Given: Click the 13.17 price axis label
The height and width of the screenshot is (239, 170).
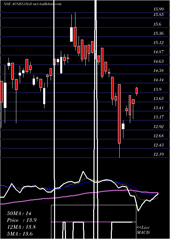Looking at the screenshot, I should click(x=158, y=117).
